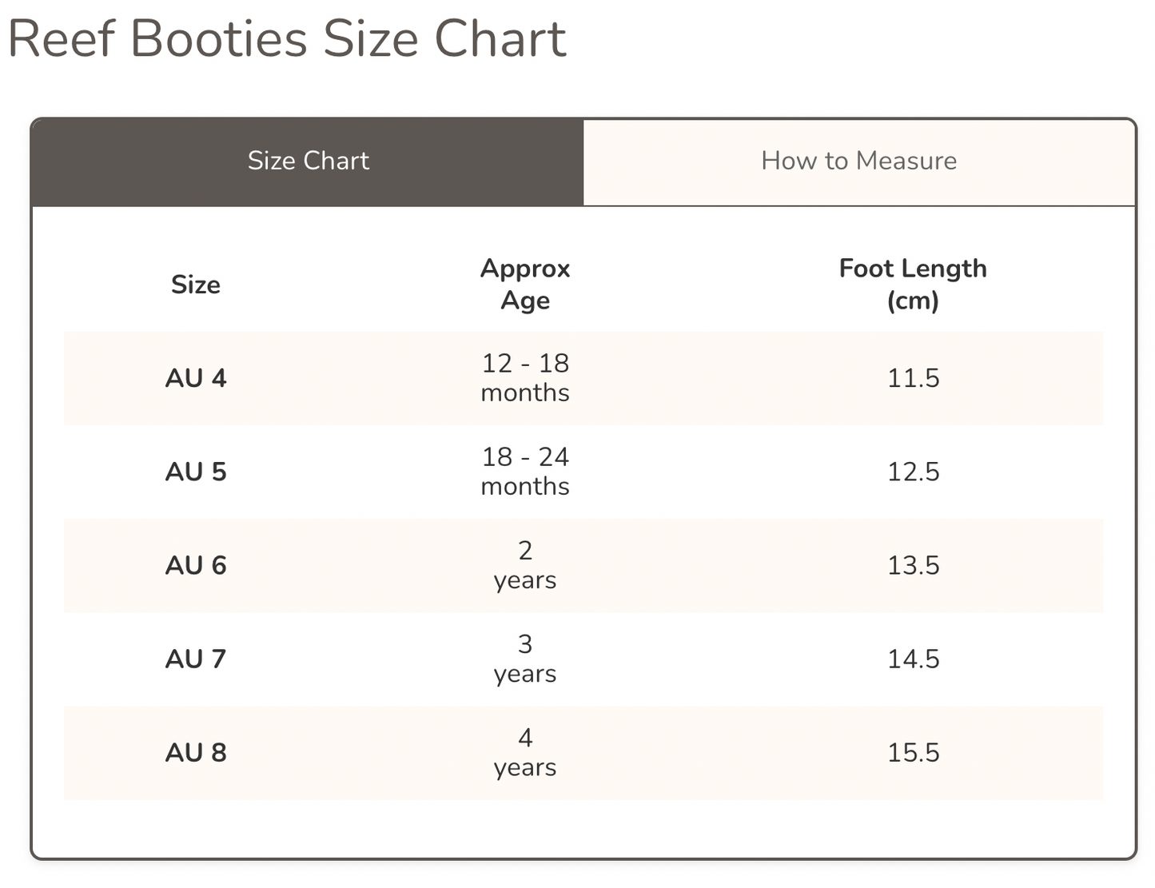
Task: Click the Reef Booties Size Chart title
Action: tap(288, 38)
